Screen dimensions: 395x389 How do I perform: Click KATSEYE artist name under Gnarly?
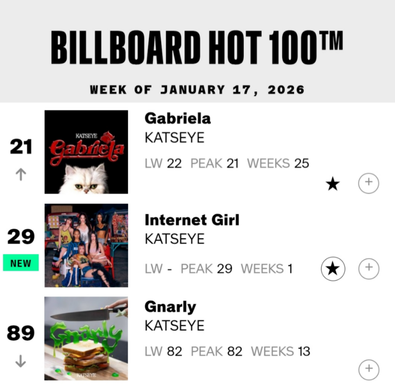[x=174, y=326]
